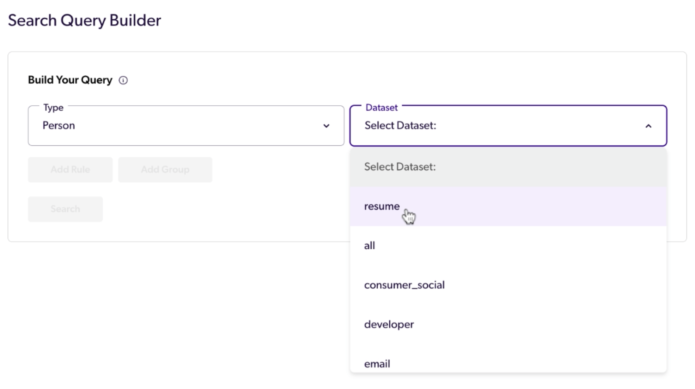
Task: Select the developer dataset option
Action: click(x=389, y=325)
